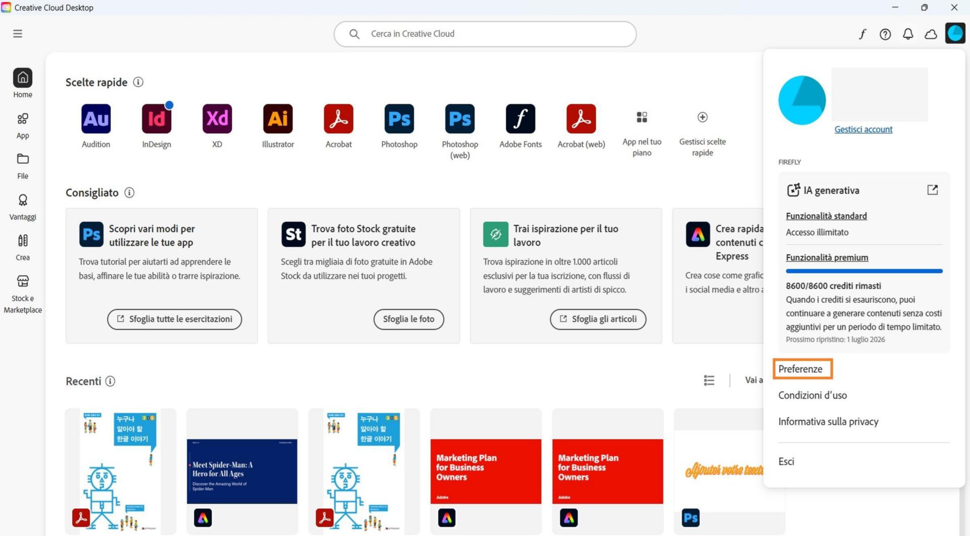Click Sfoglia gli articoli button
Viewport: 970px width, 536px height.
pos(598,319)
